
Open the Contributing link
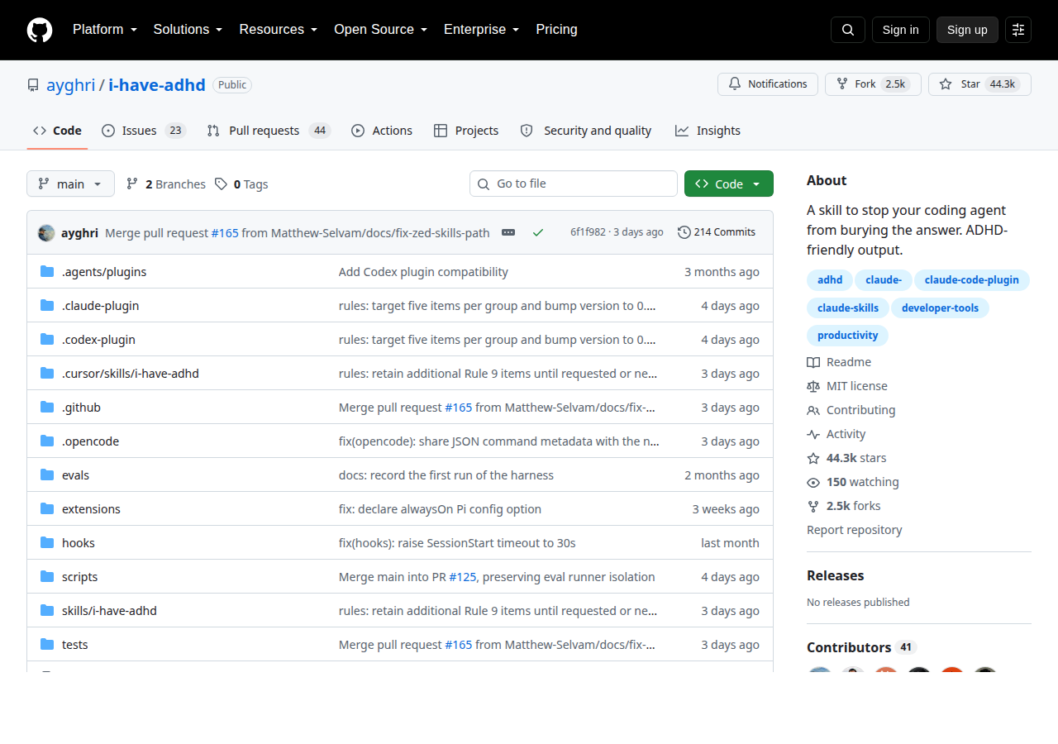(x=851, y=410)
